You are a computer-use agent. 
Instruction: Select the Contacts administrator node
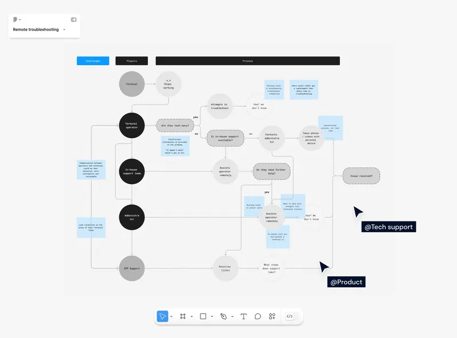pyautogui.click(x=272, y=138)
